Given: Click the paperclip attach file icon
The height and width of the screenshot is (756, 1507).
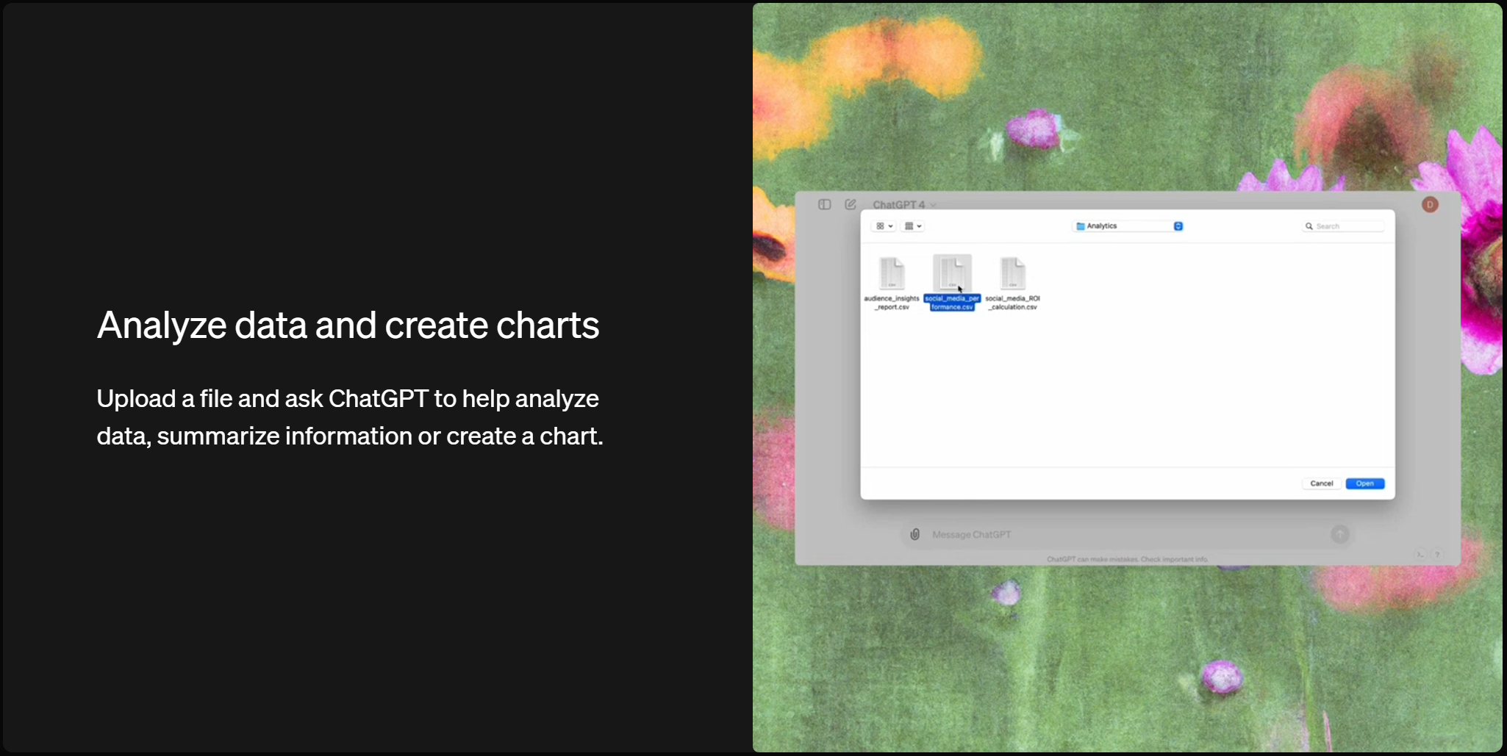Looking at the screenshot, I should pyautogui.click(x=914, y=534).
